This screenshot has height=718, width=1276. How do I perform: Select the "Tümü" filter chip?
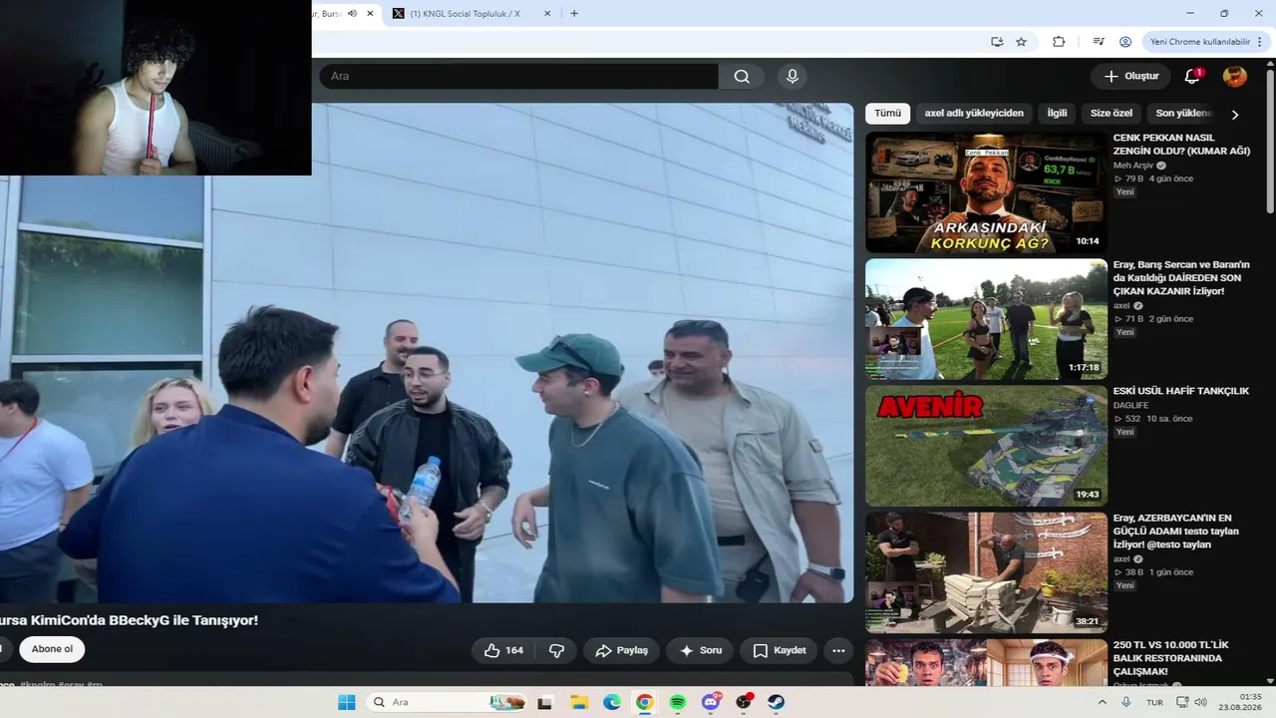[x=887, y=114]
